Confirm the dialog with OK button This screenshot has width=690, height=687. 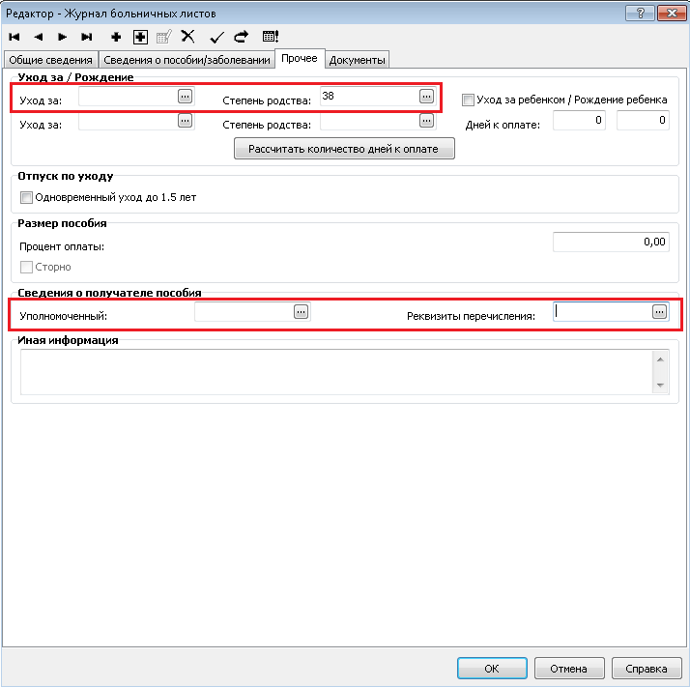pyautogui.click(x=492, y=668)
